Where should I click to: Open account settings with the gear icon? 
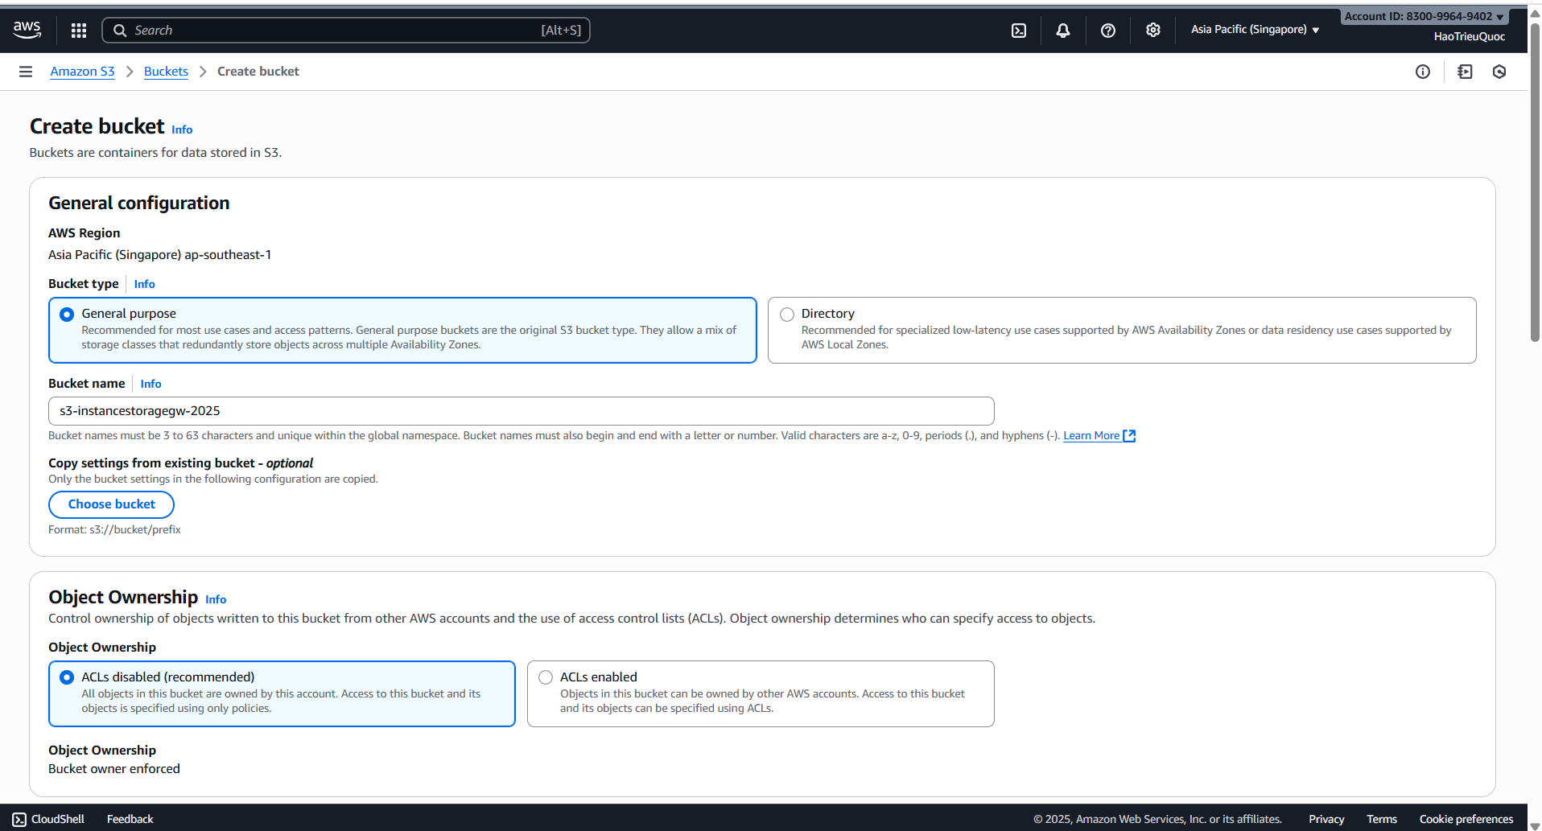1153,30
